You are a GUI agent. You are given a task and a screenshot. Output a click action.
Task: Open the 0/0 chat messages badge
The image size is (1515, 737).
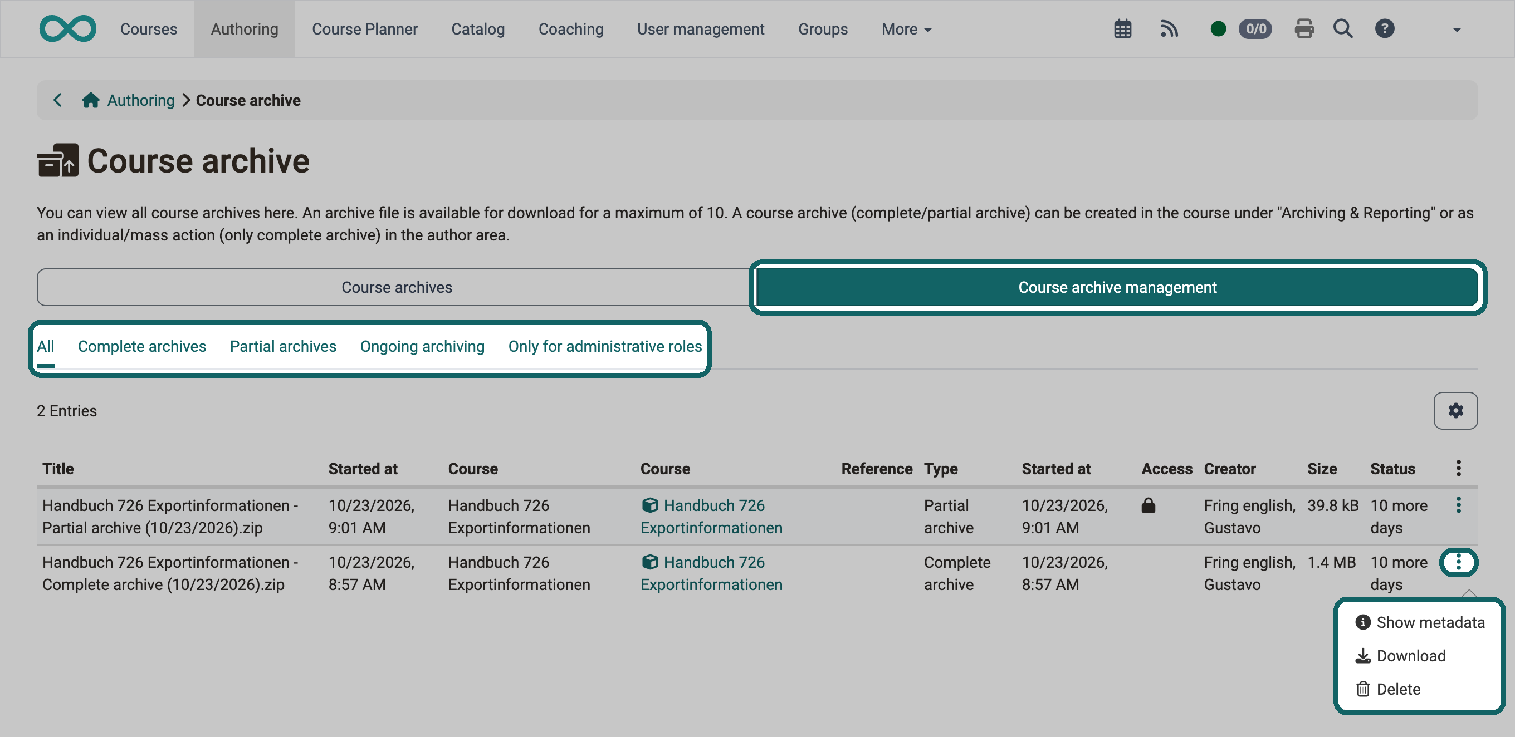(x=1255, y=29)
